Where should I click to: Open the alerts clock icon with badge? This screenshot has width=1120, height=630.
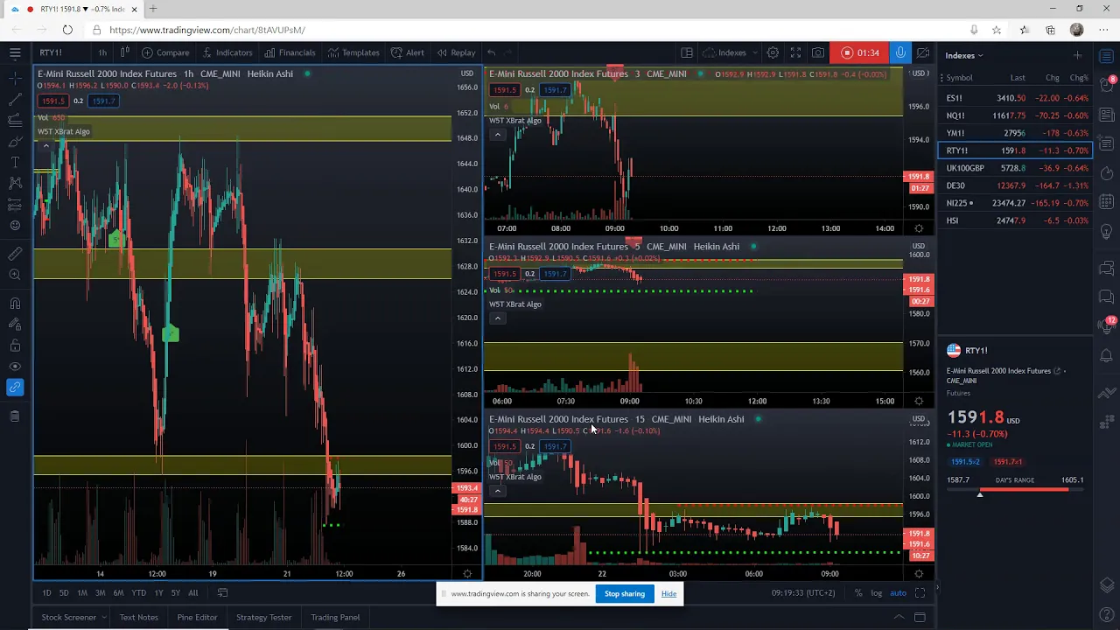(1108, 86)
